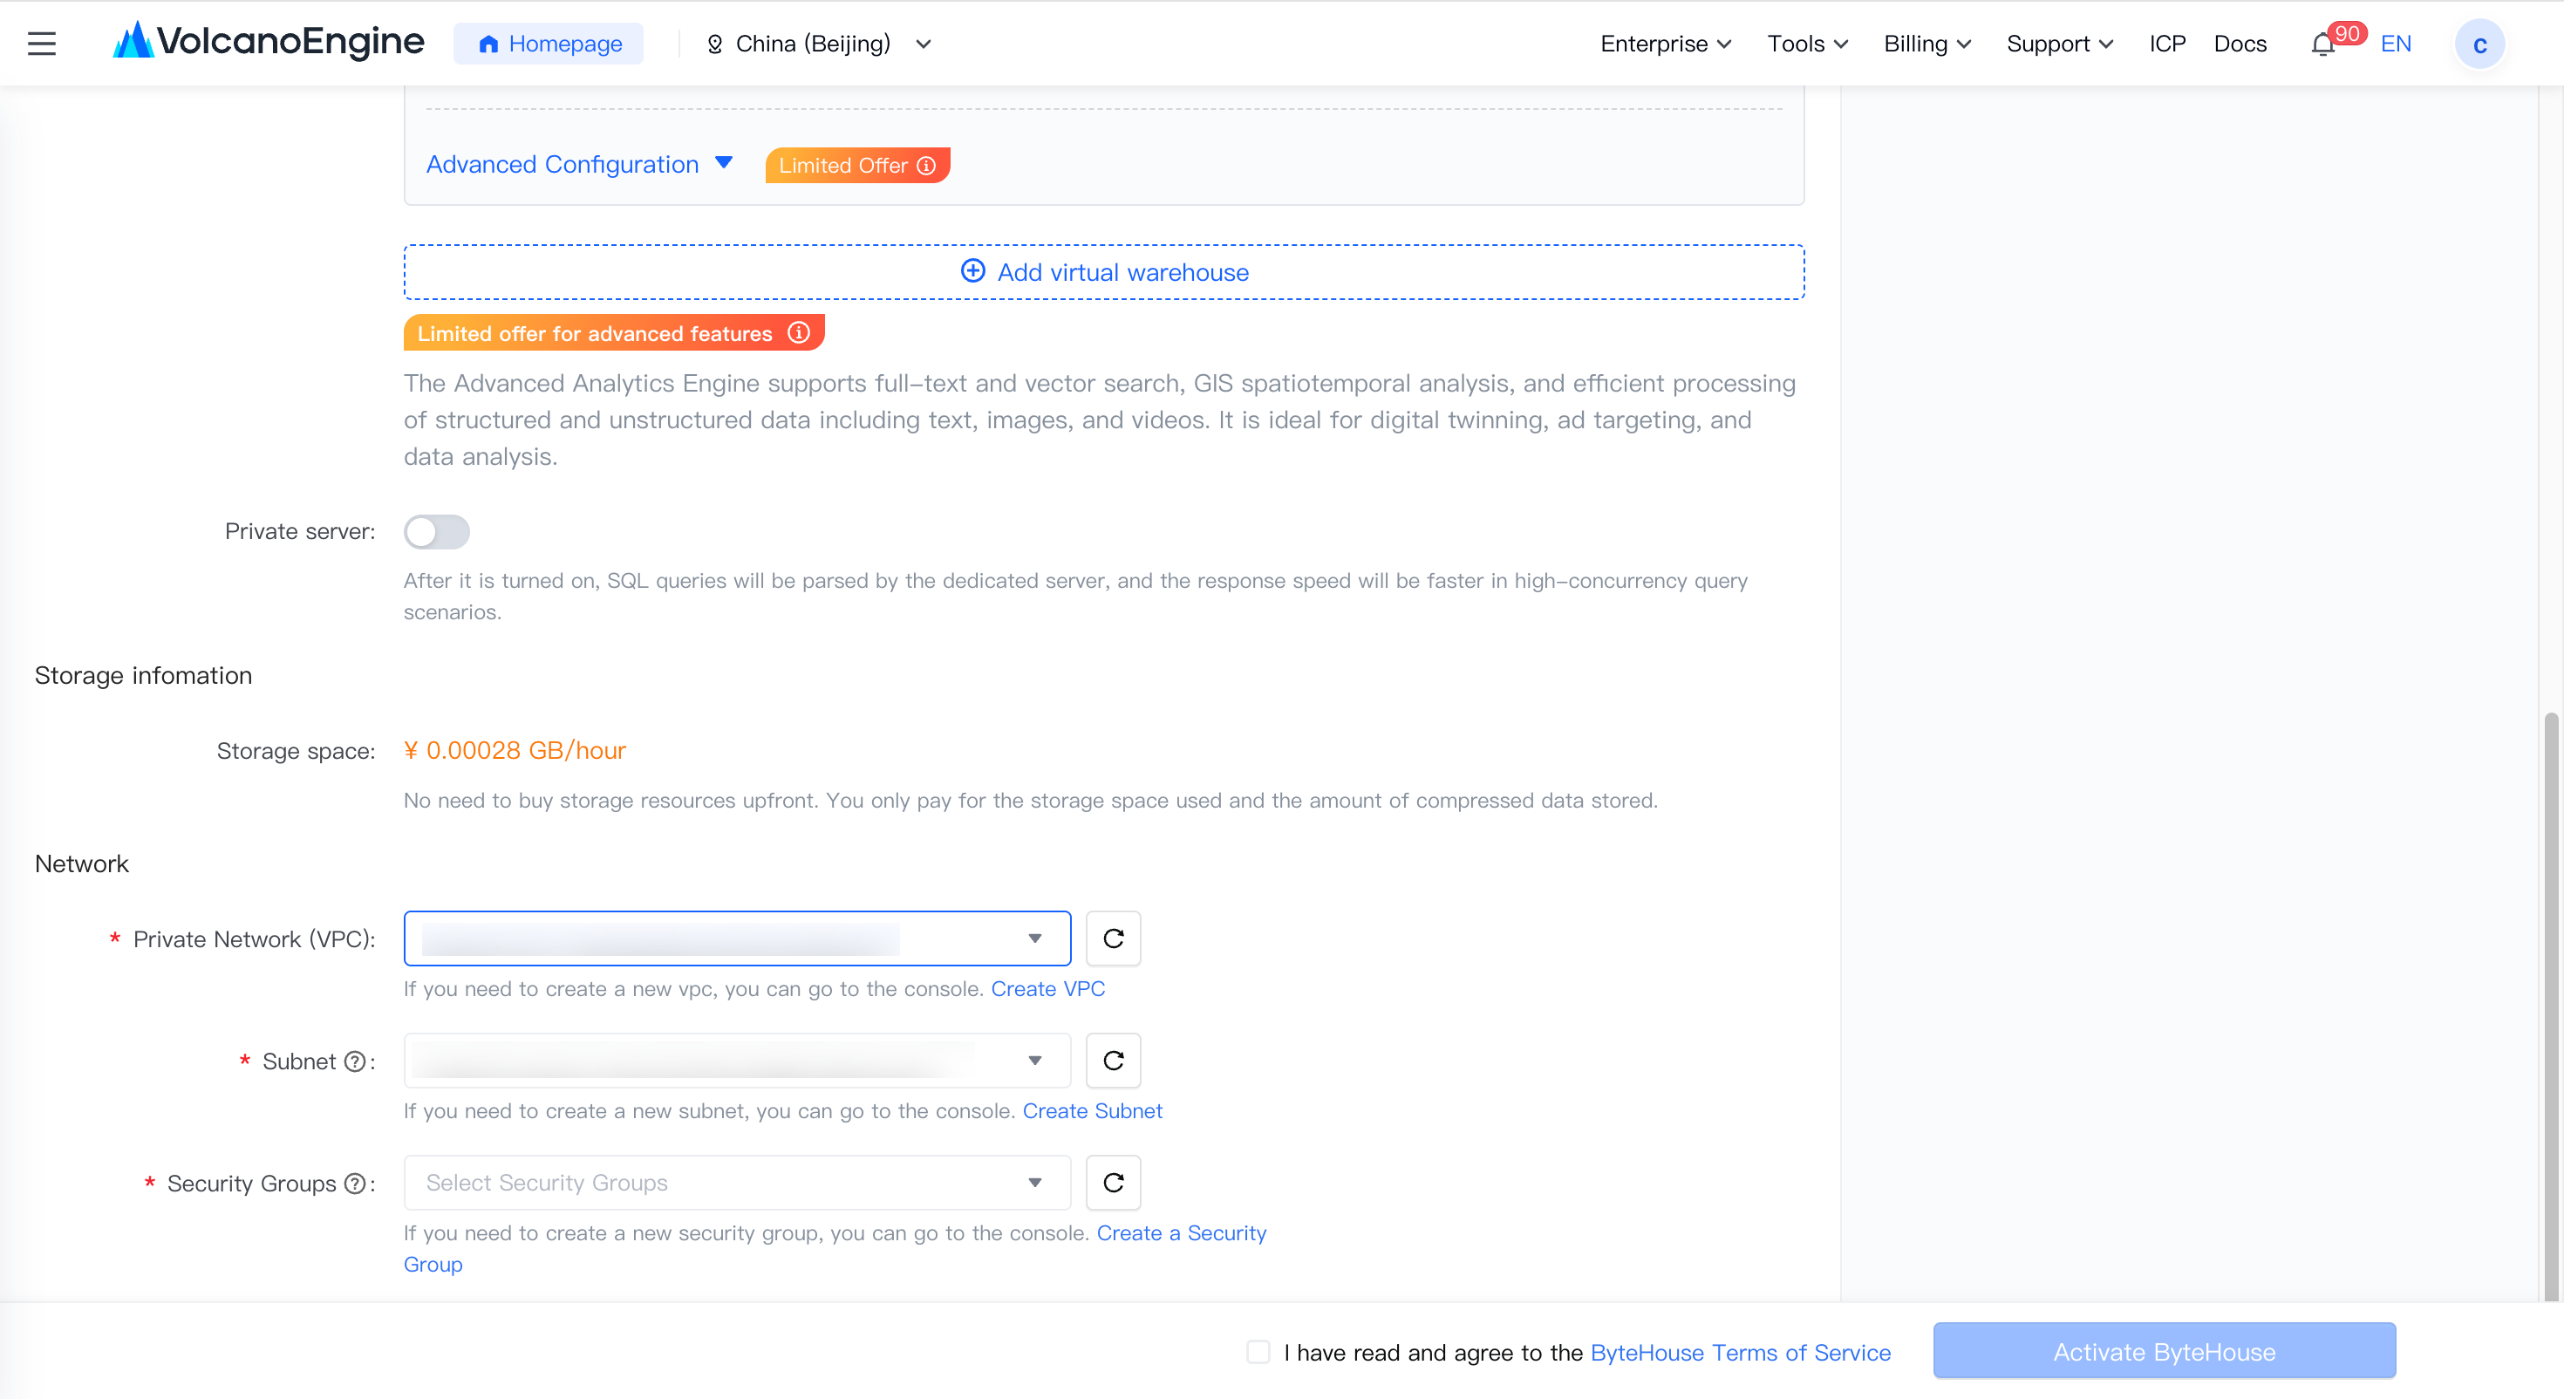Refresh the Private Network VPC list

click(x=1113, y=938)
